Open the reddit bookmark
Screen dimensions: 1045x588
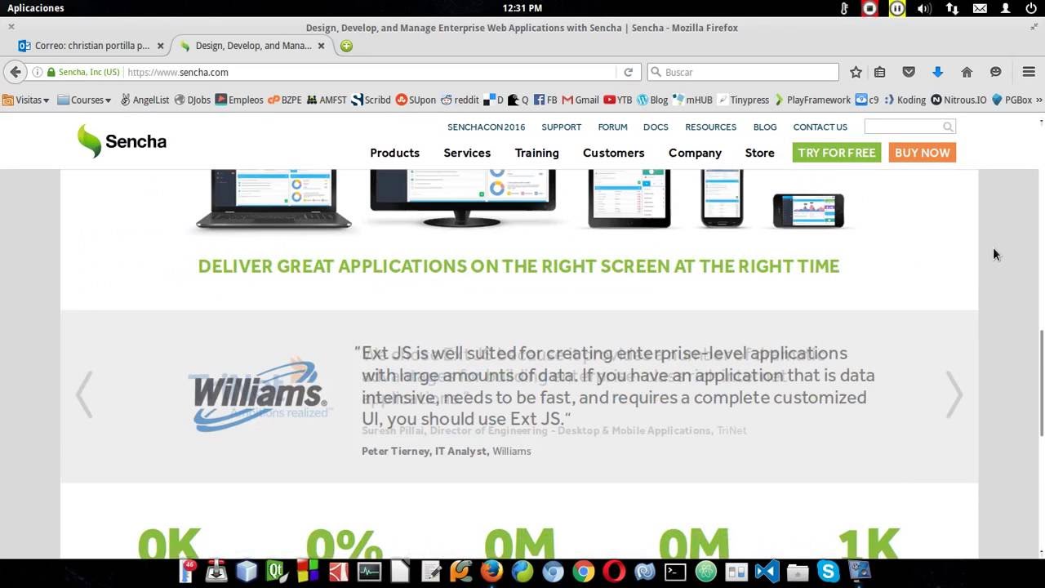[460, 100]
